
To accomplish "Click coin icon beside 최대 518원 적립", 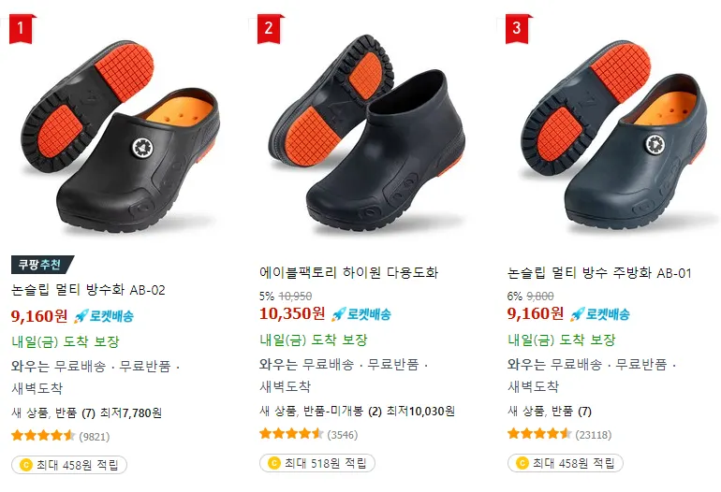I will pos(273,463).
